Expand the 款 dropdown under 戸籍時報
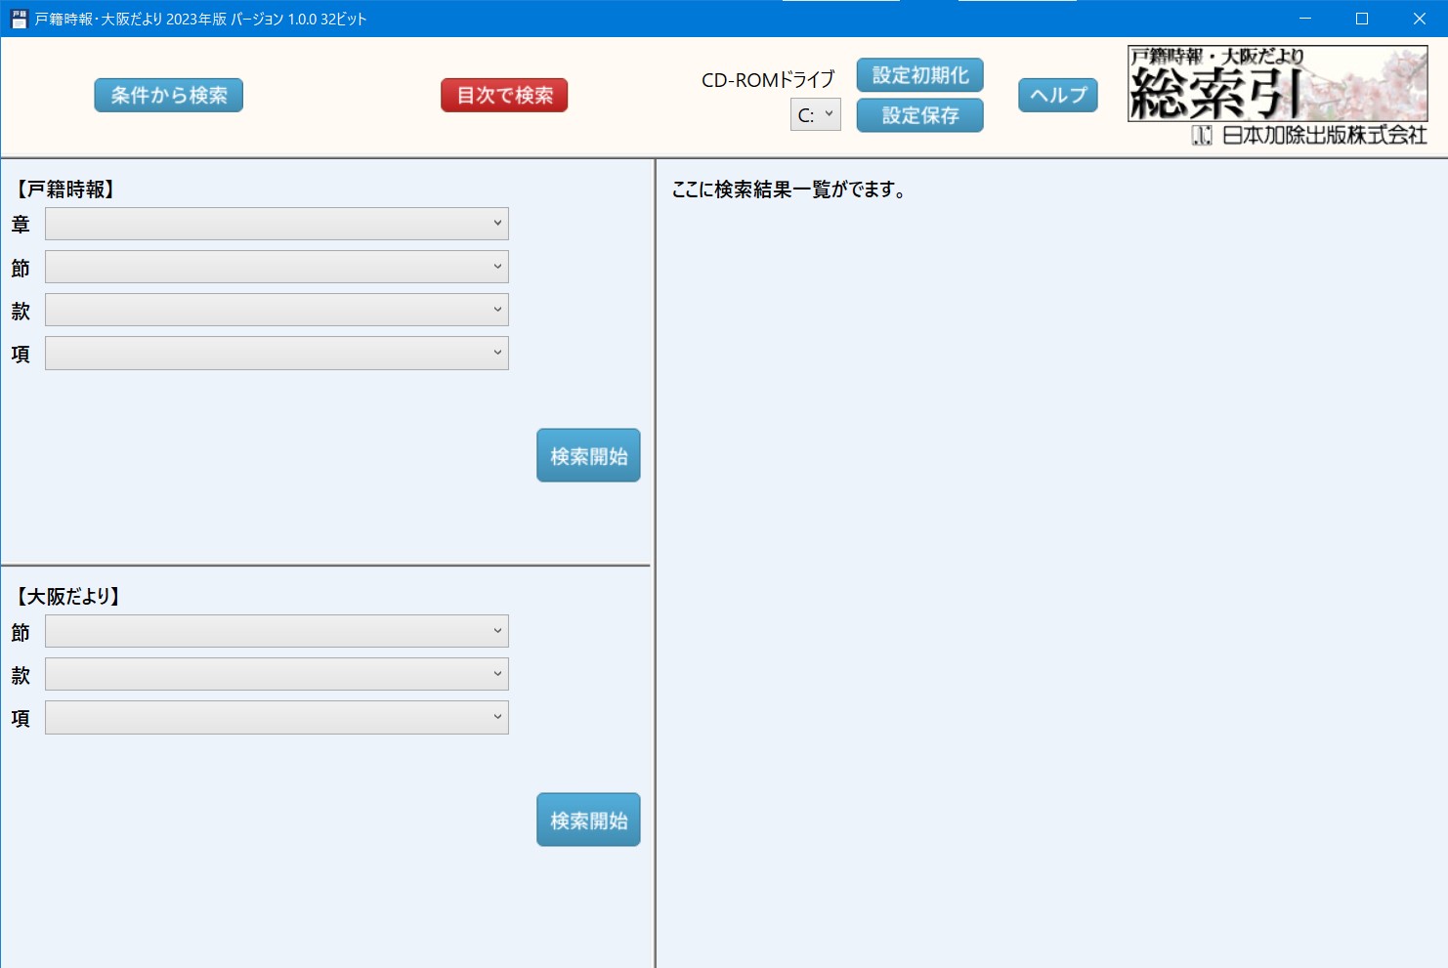This screenshot has height=968, width=1448. point(277,310)
